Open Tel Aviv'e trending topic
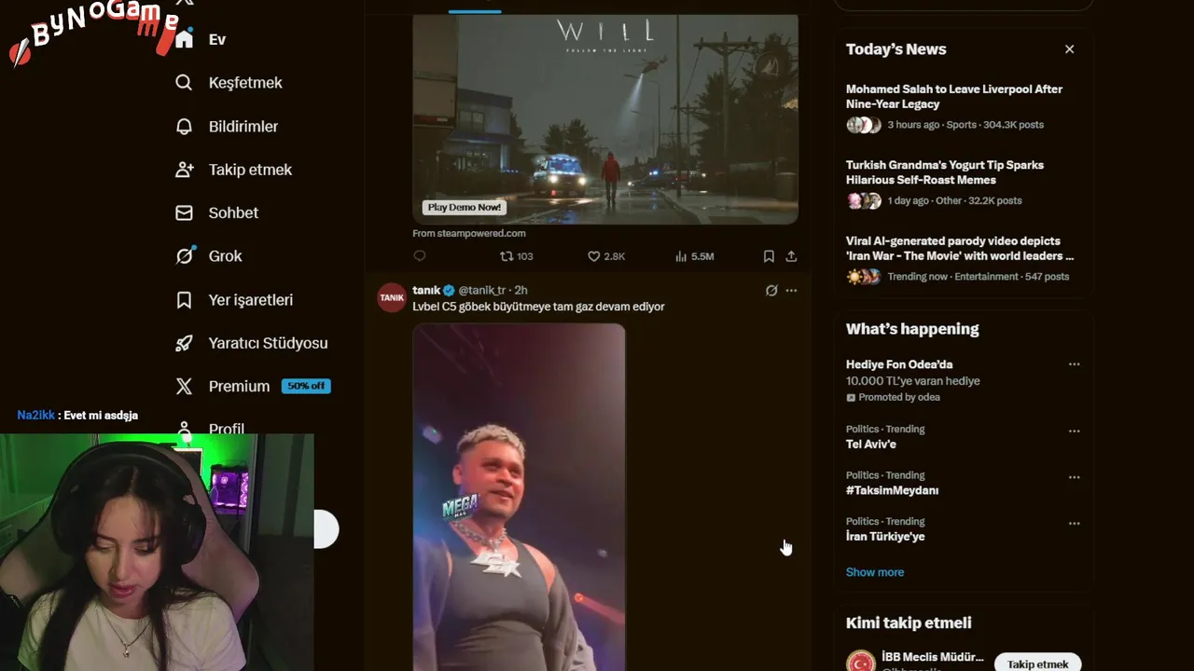The image size is (1194, 671). [870, 445]
